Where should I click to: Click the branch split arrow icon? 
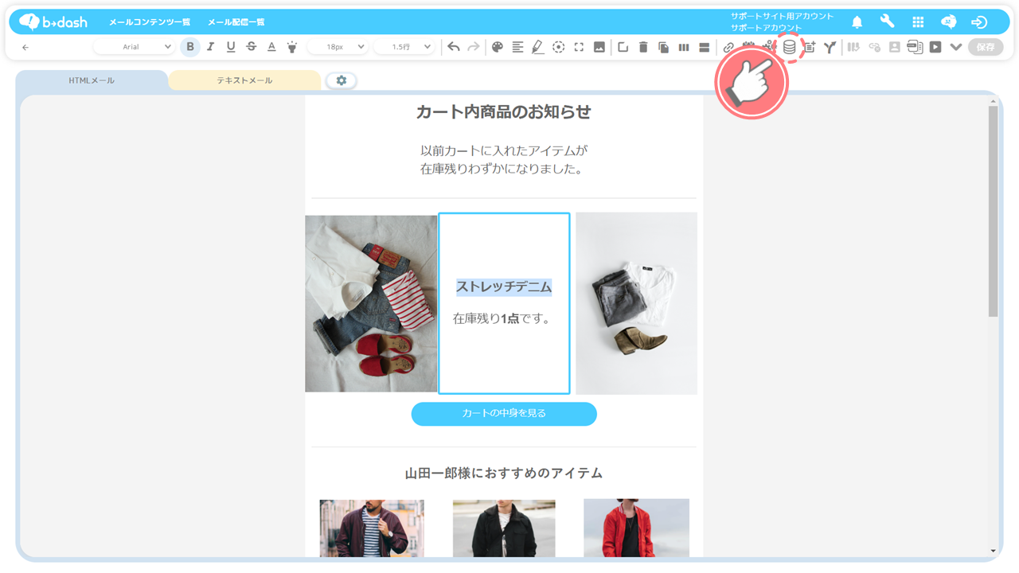[830, 47]
